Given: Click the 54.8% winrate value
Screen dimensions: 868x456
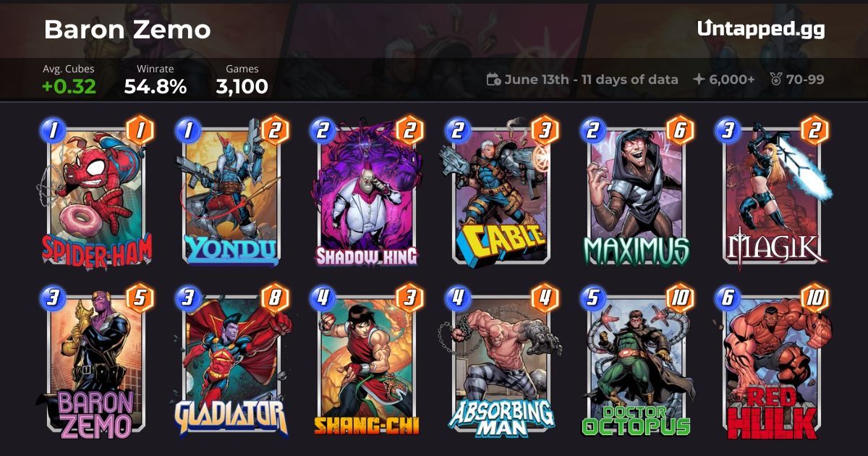Looking at the screenshot, I should pyautogui.click(x=156, y=87).
